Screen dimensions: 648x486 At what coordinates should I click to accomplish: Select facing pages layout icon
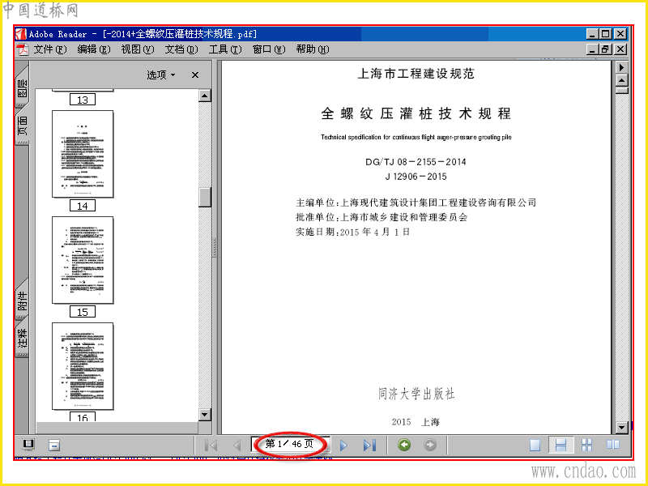pyautogui.click(x=613, y=445)
